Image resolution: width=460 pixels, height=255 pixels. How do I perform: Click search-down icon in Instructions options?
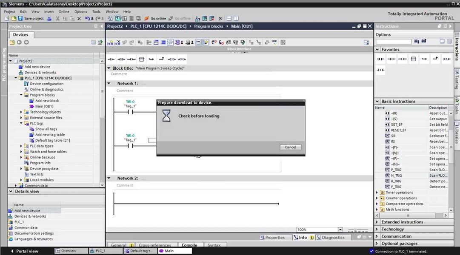pos(417,41)
